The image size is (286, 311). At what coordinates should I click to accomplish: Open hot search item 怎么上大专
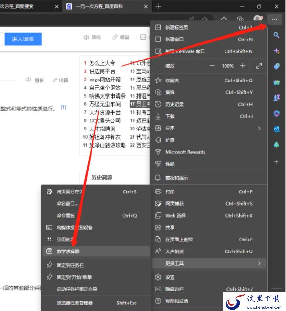coord(102,63)
